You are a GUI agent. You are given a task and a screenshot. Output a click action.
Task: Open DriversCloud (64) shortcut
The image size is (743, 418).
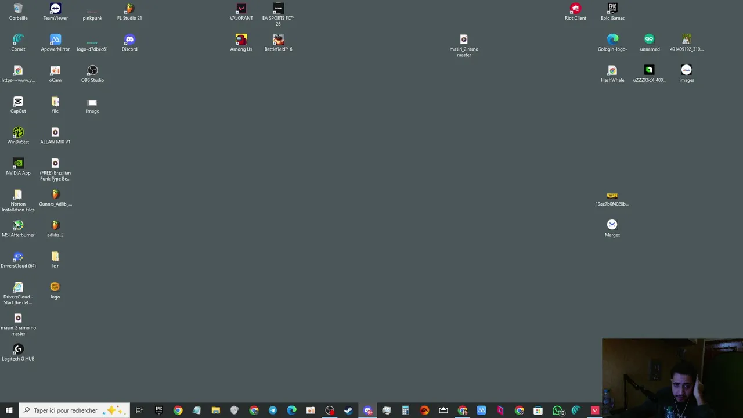tap(18, 260)
